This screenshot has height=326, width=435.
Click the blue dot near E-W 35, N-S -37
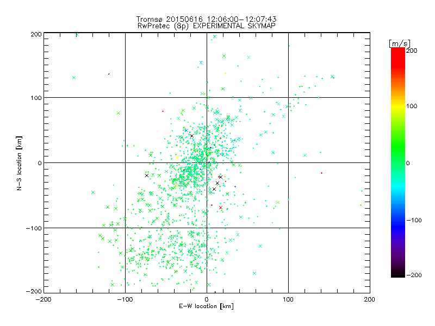pyautogui.click(x=235, y=187)
